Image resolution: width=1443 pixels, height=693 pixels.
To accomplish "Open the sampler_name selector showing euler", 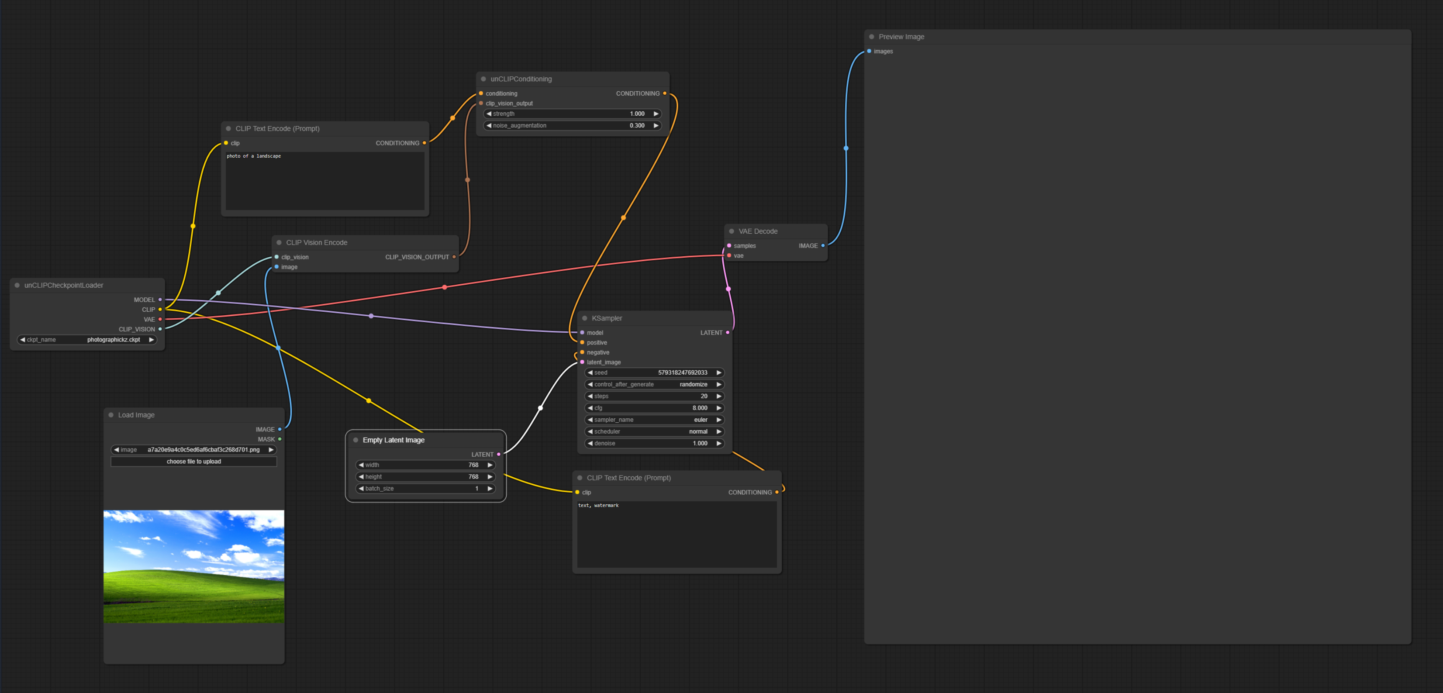I will point(654,420).
